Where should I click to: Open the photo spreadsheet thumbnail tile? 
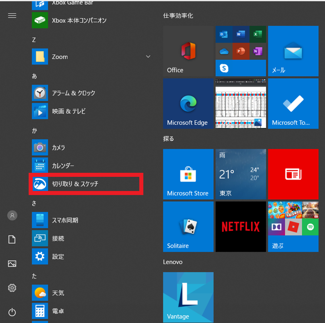tap(241, 103)
